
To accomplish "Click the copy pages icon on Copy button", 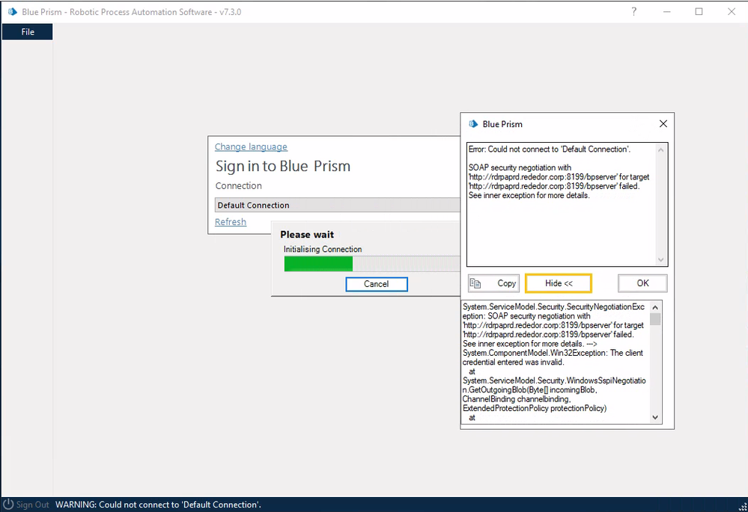I will pyautogui.click(x=475, y=283).
